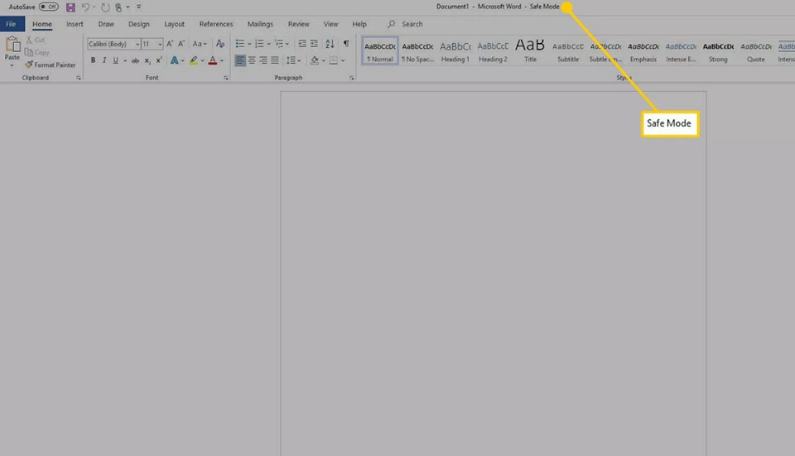795x456 pixels.
Task: Apply the Normal style
Action: [380, 50]
